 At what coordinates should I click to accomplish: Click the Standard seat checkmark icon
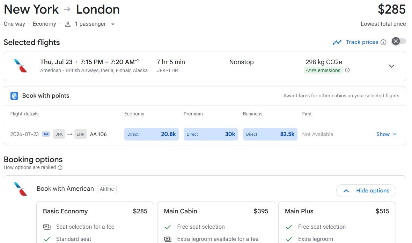coord(47,239)
